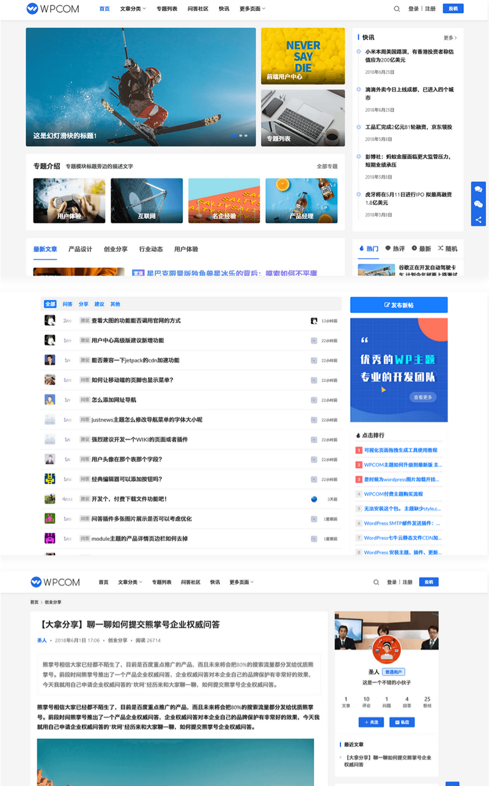Open the search magnifier in the top navigation
This screenshot has height=786, width=489.
[397, 9]
